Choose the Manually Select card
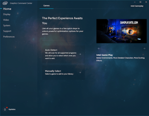 coord(64,72)
